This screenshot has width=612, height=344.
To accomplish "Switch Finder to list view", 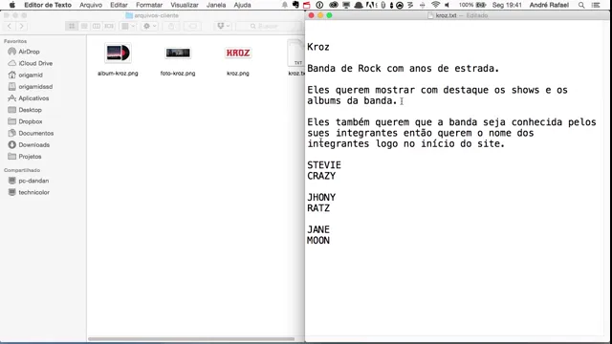I will [x=84, y=26].
